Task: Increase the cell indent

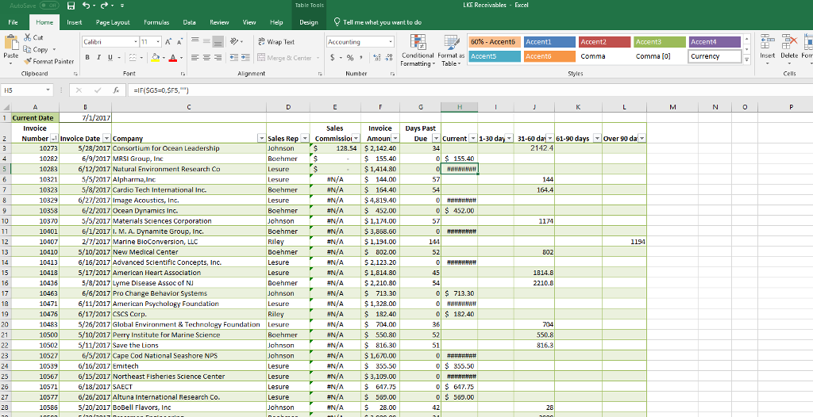Action: 245,58
